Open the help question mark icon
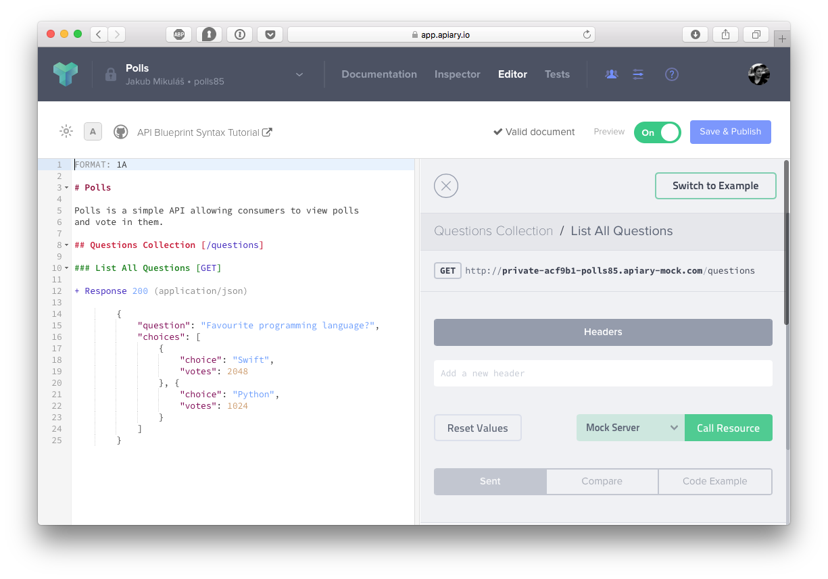Image resolution: width=828 pixels, height=579 pixels. point(671,74)
